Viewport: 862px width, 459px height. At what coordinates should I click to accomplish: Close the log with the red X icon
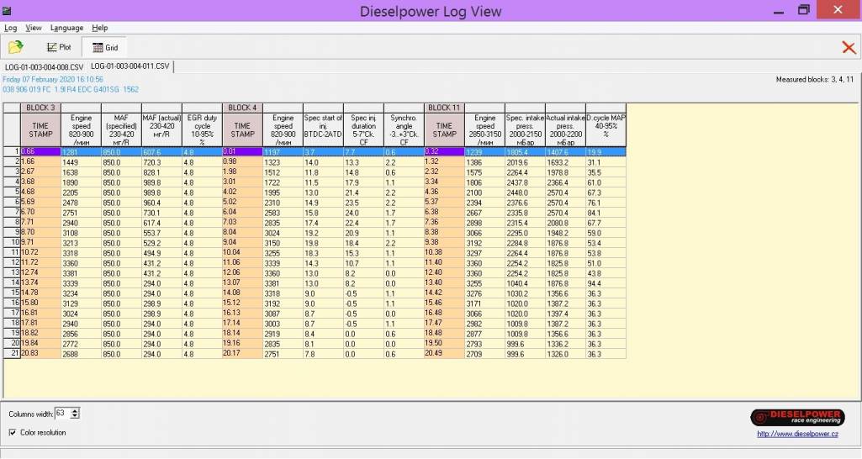click(x=849, y=48)
